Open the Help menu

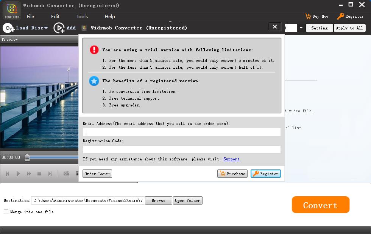[x=110, y=17]
